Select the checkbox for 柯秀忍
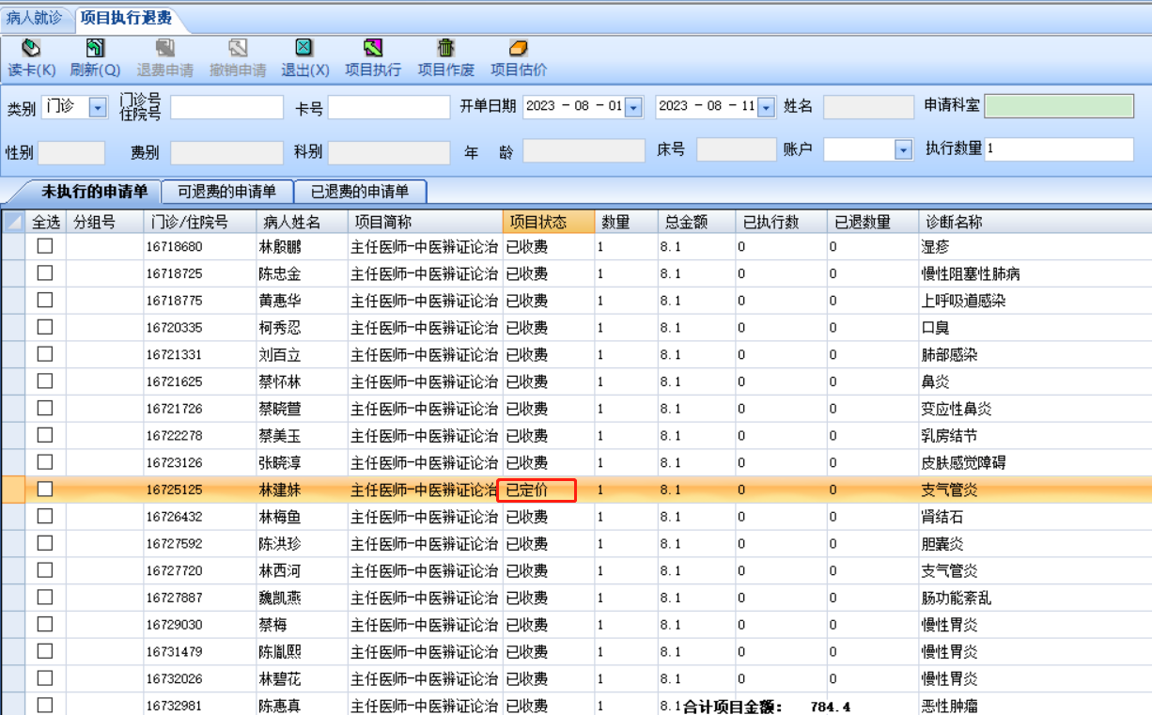Viewport: 1152px width, 715px height. [45, 327]
